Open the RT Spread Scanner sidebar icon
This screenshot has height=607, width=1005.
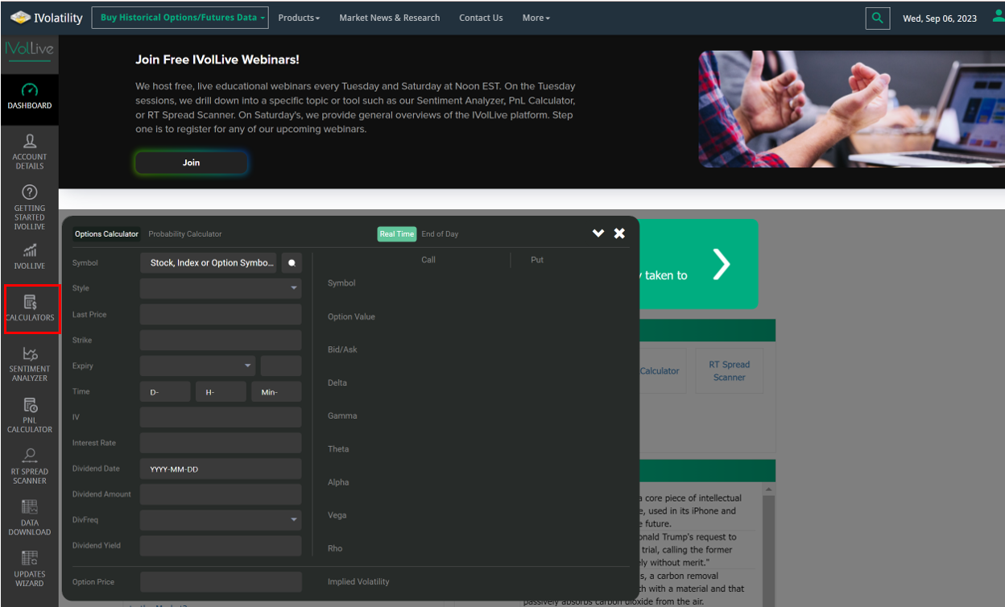(29, 466)
